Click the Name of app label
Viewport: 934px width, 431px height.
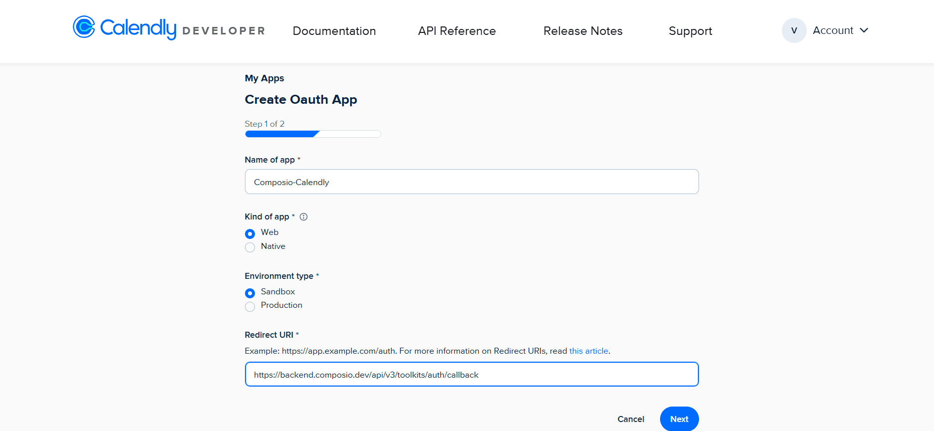coord(269,160)
